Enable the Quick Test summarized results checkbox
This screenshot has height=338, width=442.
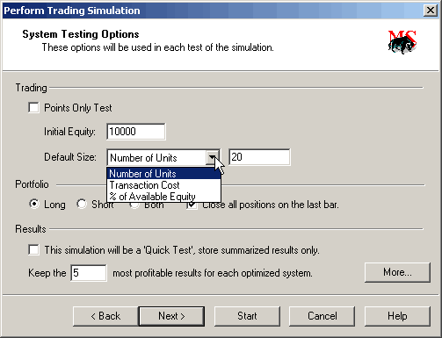click(x=33, y=250)
